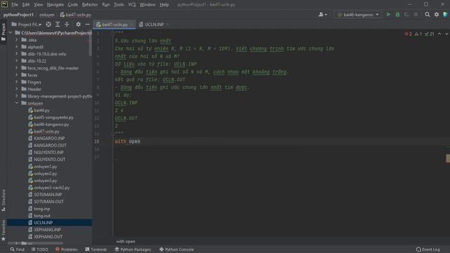Viewport: 450px width, 253px height.
Task: Expand face_recog_dlib_file-master folder
Action: coord(17,68)
